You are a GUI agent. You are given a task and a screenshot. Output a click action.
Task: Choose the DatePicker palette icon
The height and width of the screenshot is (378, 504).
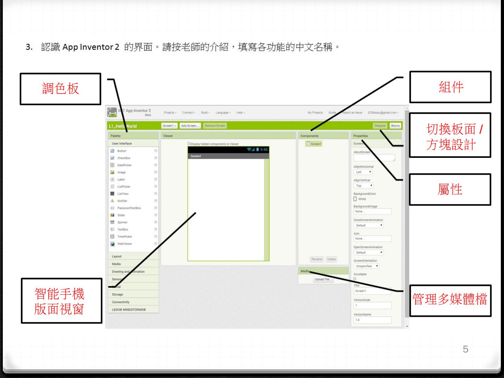112,165
